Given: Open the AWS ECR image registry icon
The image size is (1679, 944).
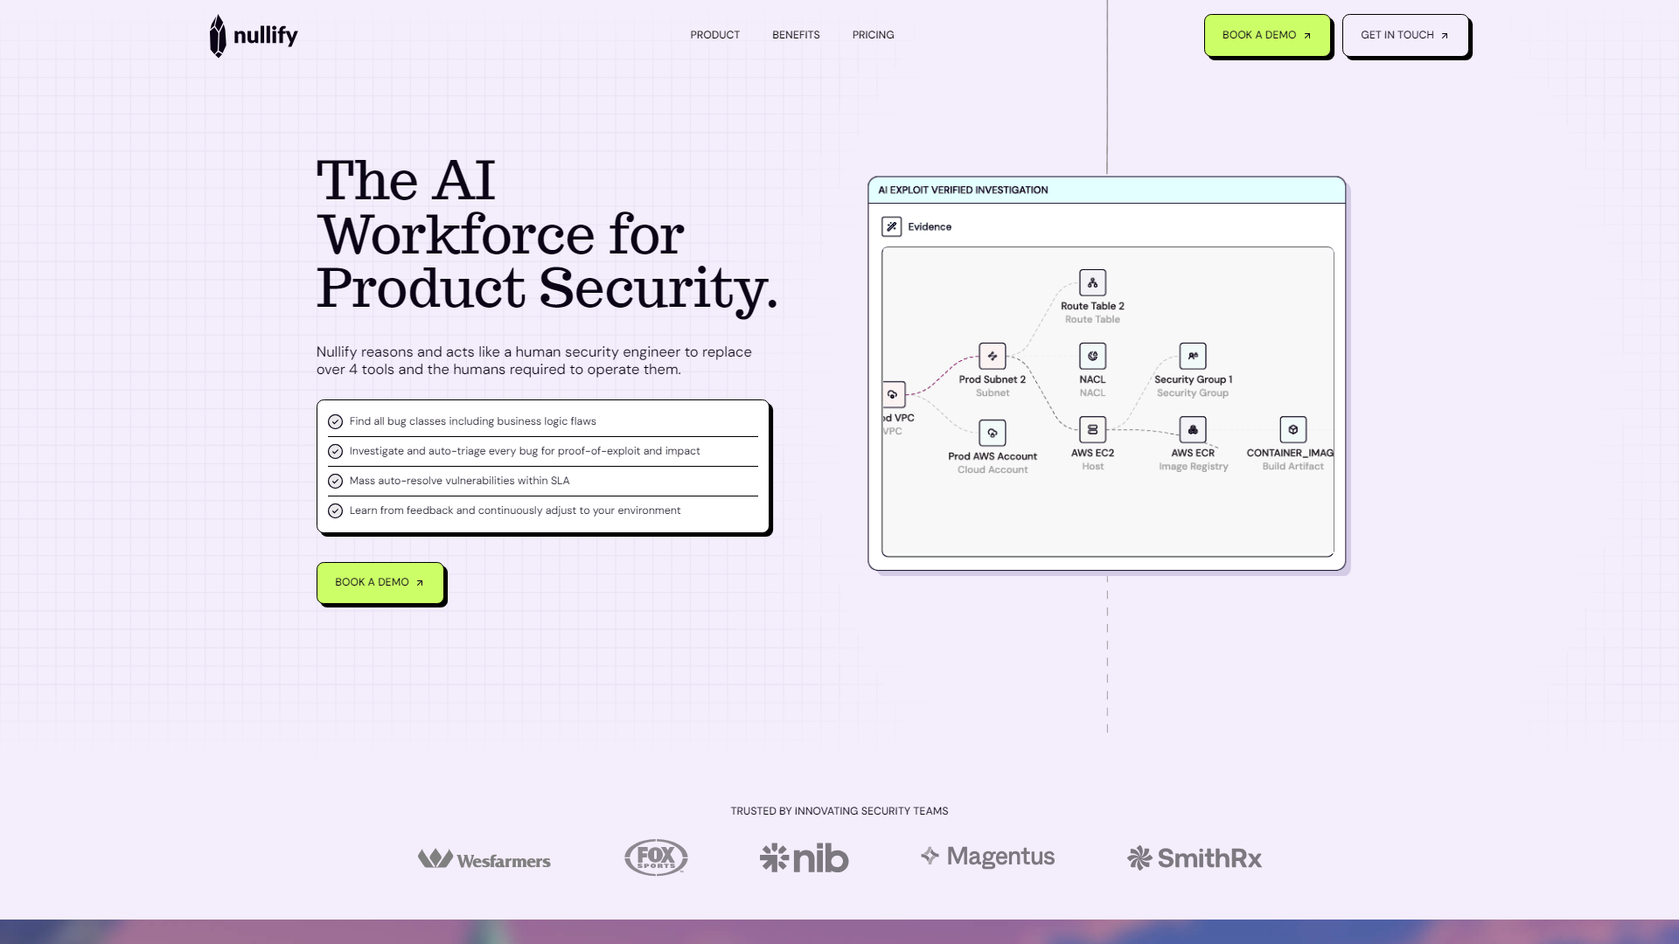Looking at the screenshot, I should pos(1192,429).
